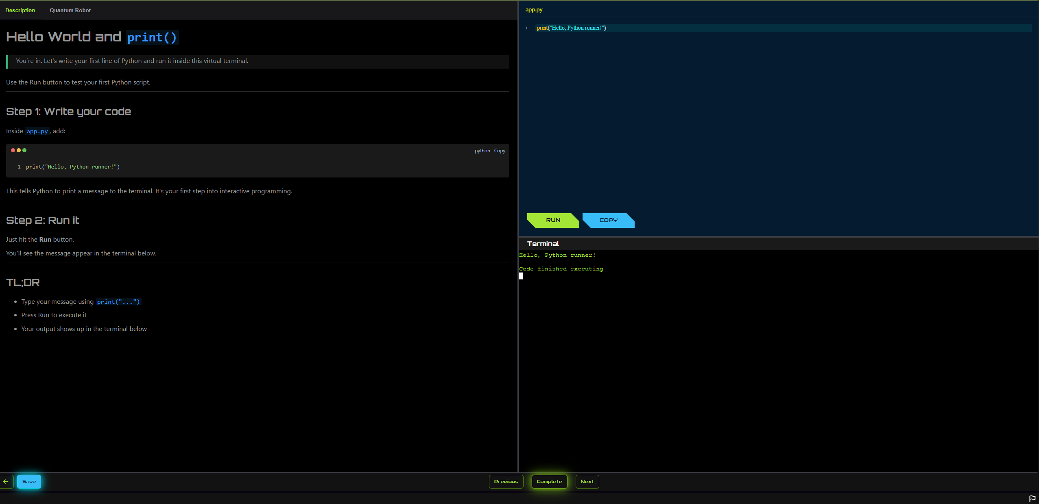Advance with the Next button
Image resolution: width=1039 pixels, height=504 pixels.
pyautogui.click(x=587, y=482)
